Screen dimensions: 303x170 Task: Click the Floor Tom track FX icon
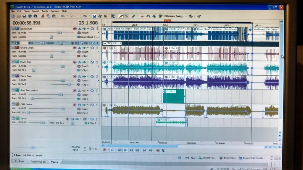pyautogui.click(x=84, y=76)
